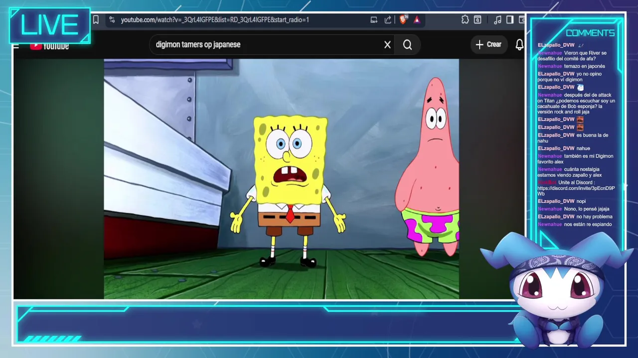Click the youtube.com address bar URL
Viewport: 638px width, 358px height.
(215, 20)
